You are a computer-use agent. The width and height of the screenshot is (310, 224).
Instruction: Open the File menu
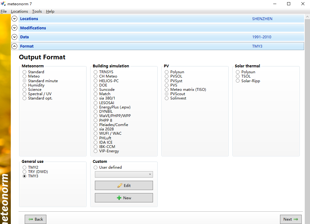click(x=4, y=11)
